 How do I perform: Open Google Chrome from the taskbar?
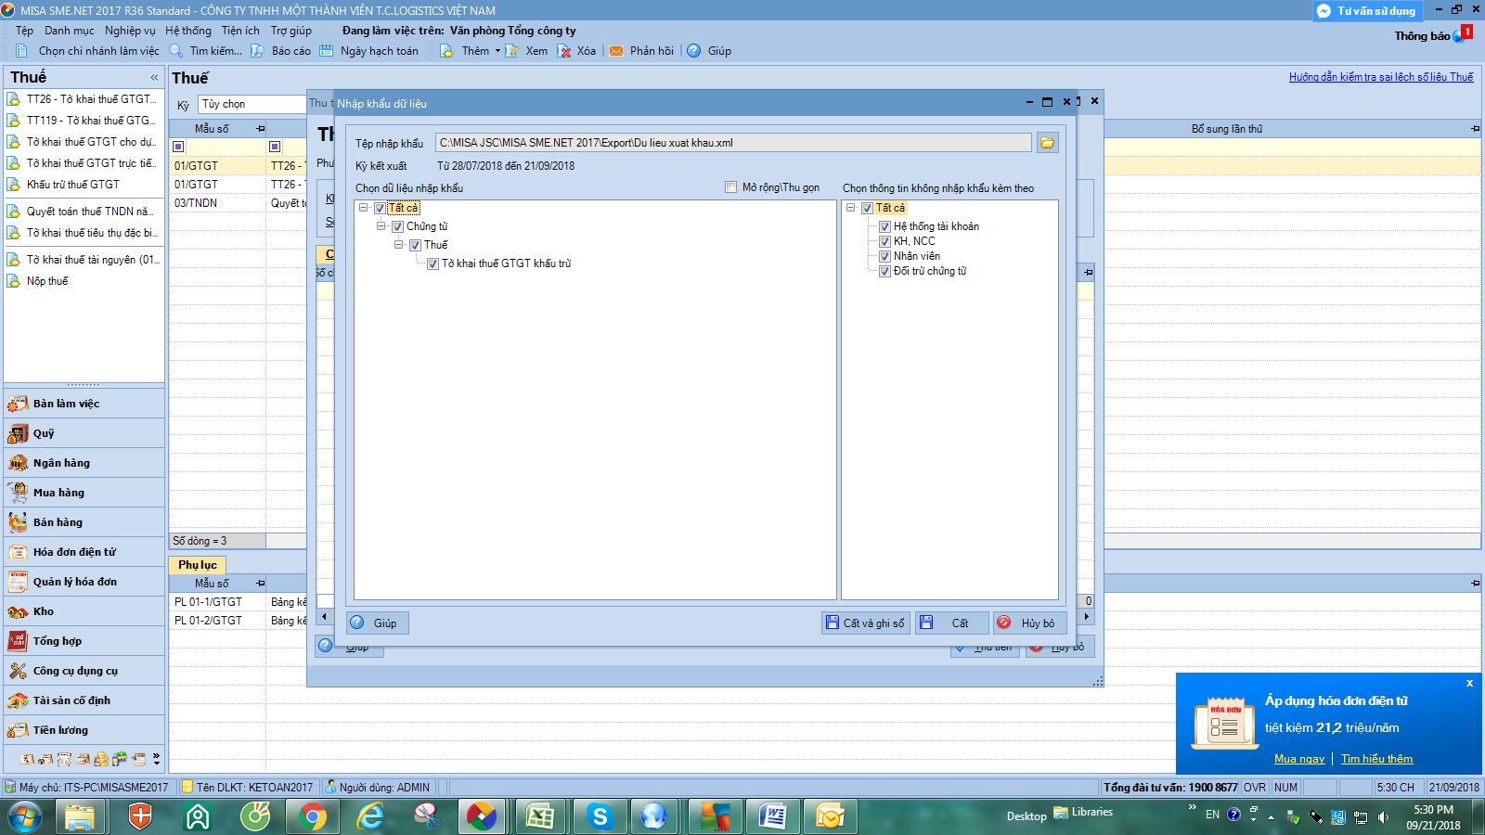[313, 816]
